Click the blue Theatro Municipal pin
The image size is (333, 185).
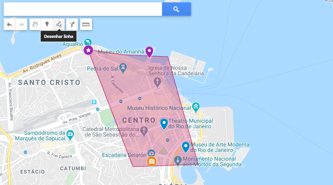pyautogui.click(x=164, y=123)
